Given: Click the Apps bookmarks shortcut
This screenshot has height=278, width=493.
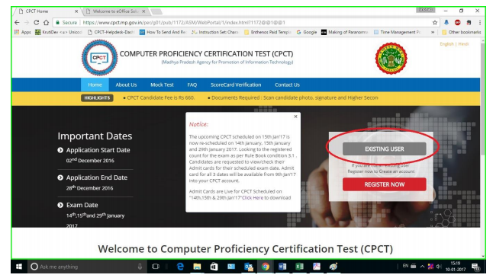Looking at the screenshot, I should (x=23, y=32).
